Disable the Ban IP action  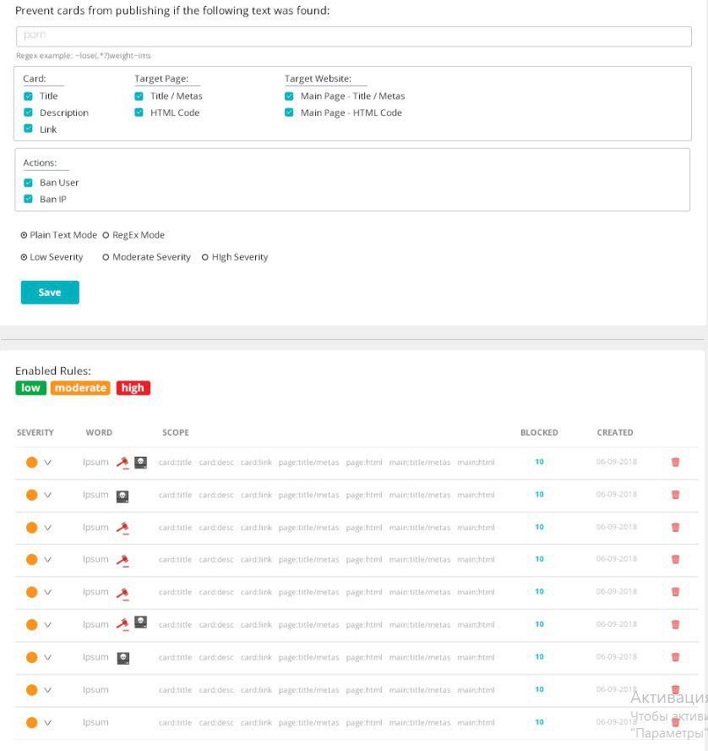[28, 199]
